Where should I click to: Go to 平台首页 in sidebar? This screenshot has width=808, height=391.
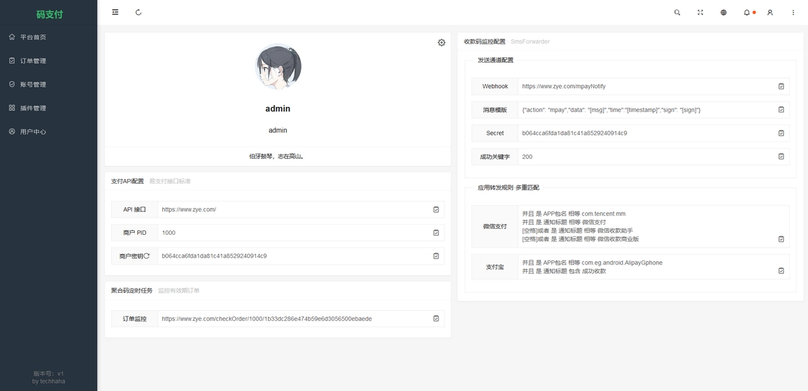tap(33, 37)
